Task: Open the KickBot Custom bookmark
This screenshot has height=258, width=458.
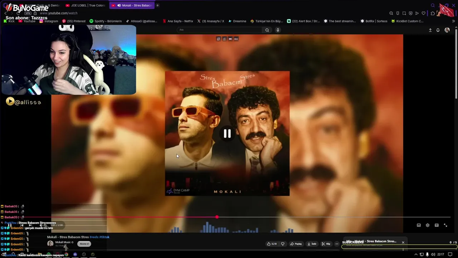Action: point(407,21)
